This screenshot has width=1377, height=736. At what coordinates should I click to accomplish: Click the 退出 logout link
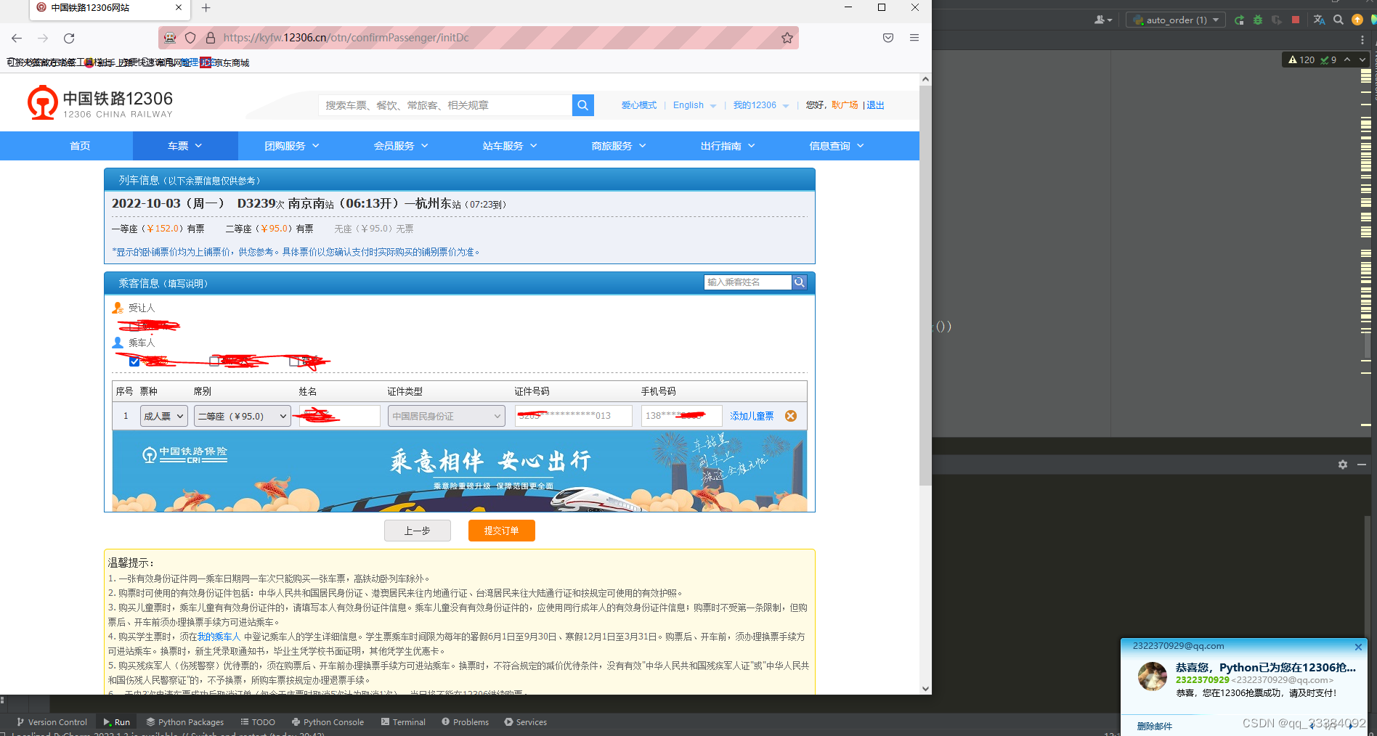click(x=875, y=105)
